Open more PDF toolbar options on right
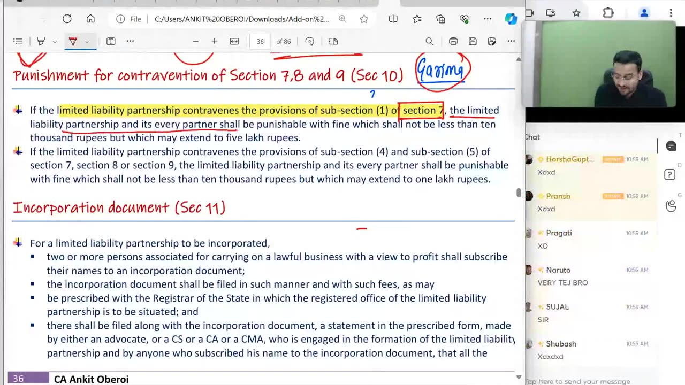 pos(511,41)
